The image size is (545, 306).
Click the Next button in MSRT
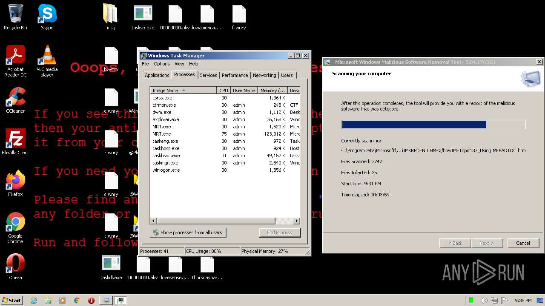[487, 243]
